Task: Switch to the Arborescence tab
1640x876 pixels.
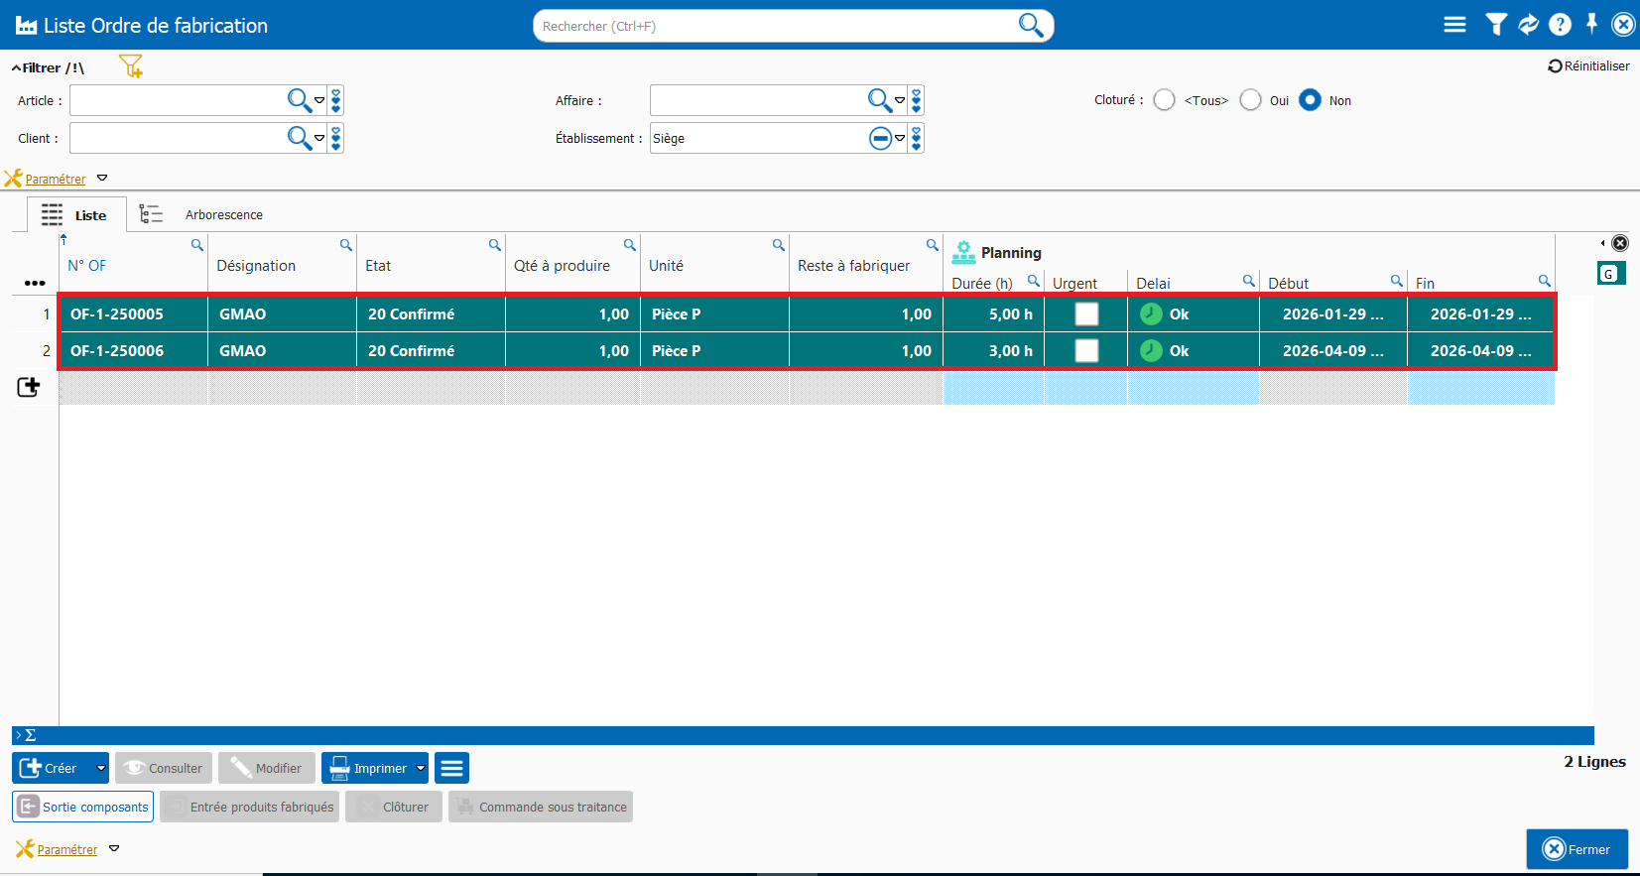Action: point(223,215)
